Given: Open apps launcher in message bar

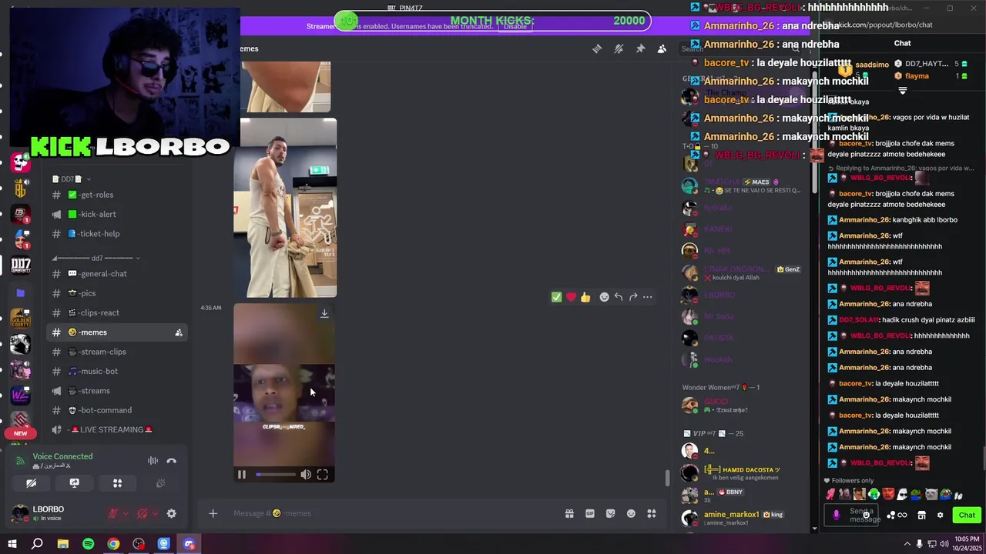Looking at the screenshot, I should [x=652, y=513].
